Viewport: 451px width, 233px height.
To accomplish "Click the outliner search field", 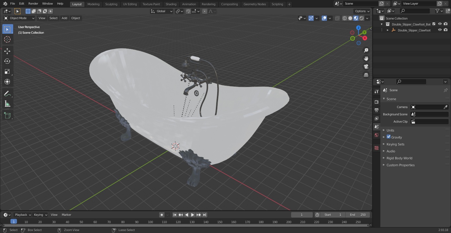I will coord(415,11).
